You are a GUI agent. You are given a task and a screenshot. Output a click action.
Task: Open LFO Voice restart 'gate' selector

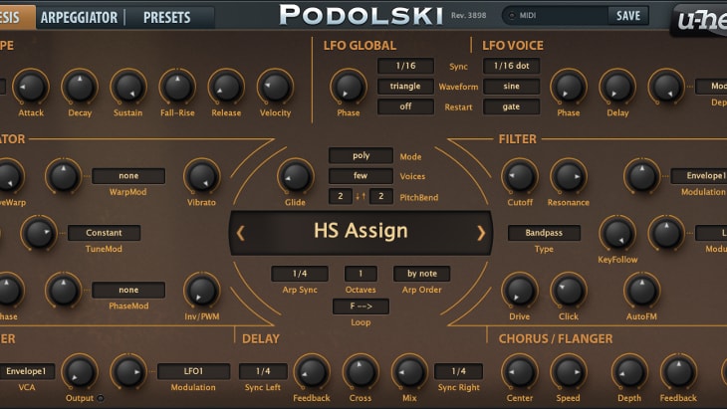coord(512,106)
